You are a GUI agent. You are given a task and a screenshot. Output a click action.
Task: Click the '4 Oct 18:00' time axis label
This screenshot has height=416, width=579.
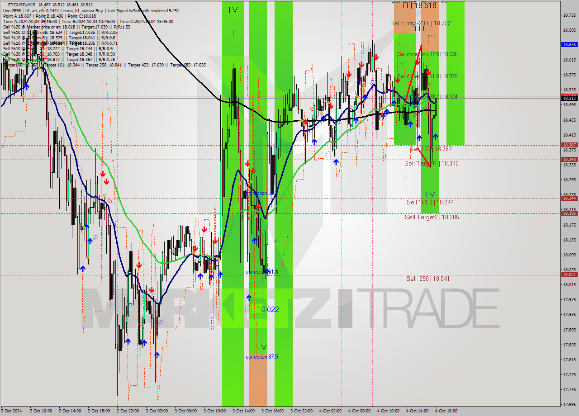click(x=446, y=411)
